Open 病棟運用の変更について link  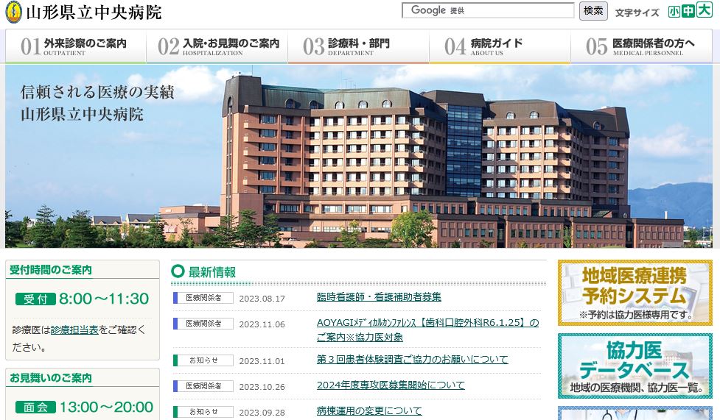[369, 411]
